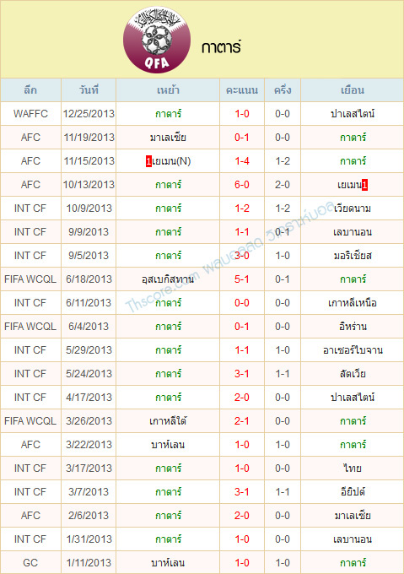404x574 pixels.
Task: Click the เยือน column header
Action: point(353,90)
